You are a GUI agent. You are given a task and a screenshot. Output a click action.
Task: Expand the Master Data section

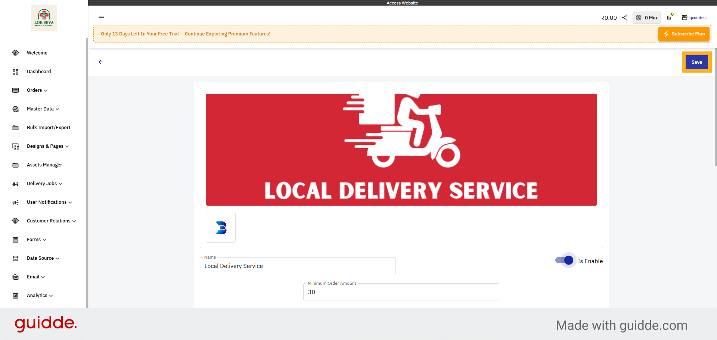tap(40, 109)
